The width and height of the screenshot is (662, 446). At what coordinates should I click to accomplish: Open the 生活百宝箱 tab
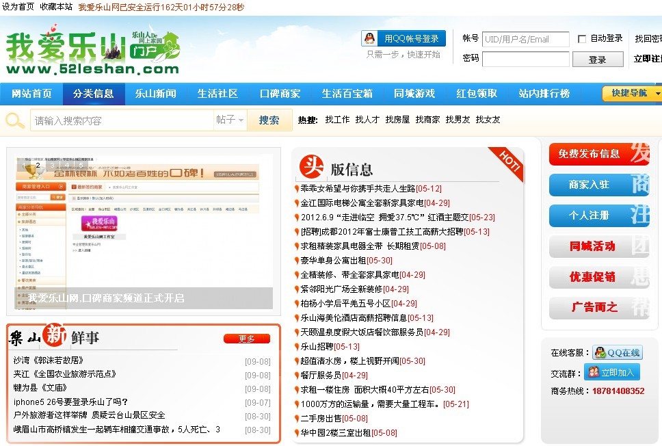[x=347, y=94]
